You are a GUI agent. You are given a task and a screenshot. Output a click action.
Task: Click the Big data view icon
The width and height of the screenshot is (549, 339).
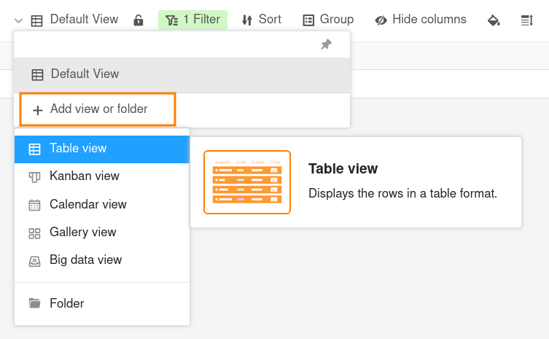tap(34, 260)
